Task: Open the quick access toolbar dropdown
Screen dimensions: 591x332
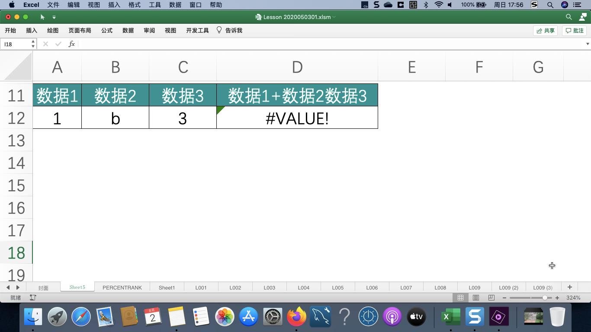Action: pos(54,17)
